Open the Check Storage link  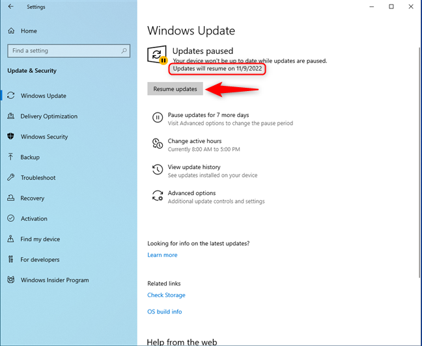pyautogui.click(x=166, y=295)
